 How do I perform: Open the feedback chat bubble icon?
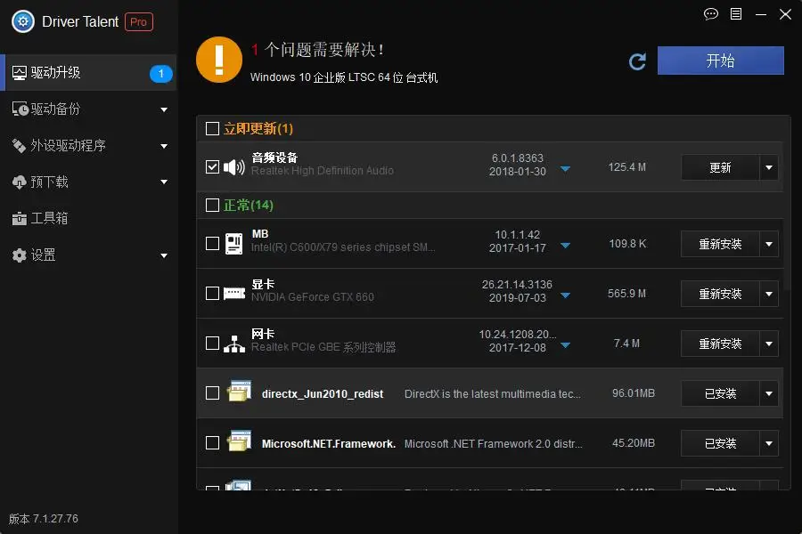click(x=711, y=14)
